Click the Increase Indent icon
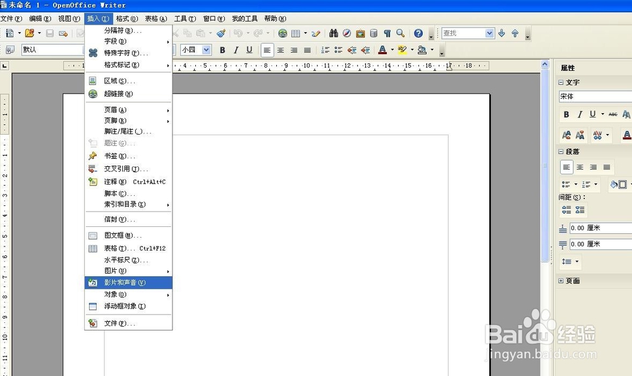 click(365, 50)
